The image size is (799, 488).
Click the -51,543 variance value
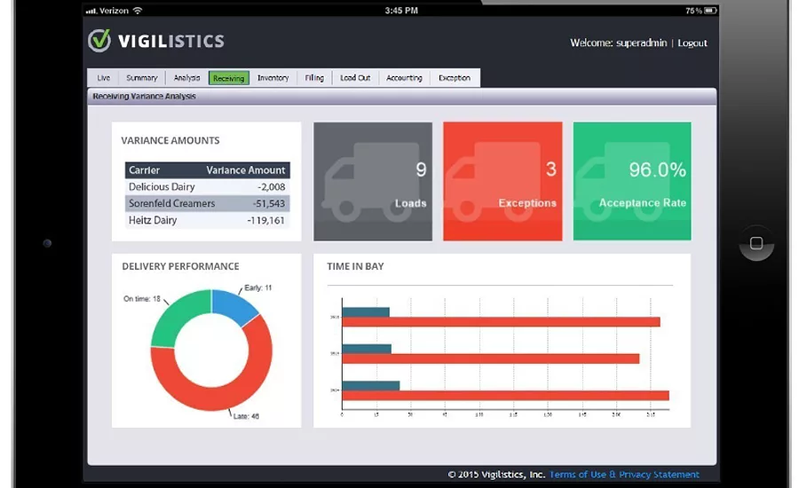(269, 203)
